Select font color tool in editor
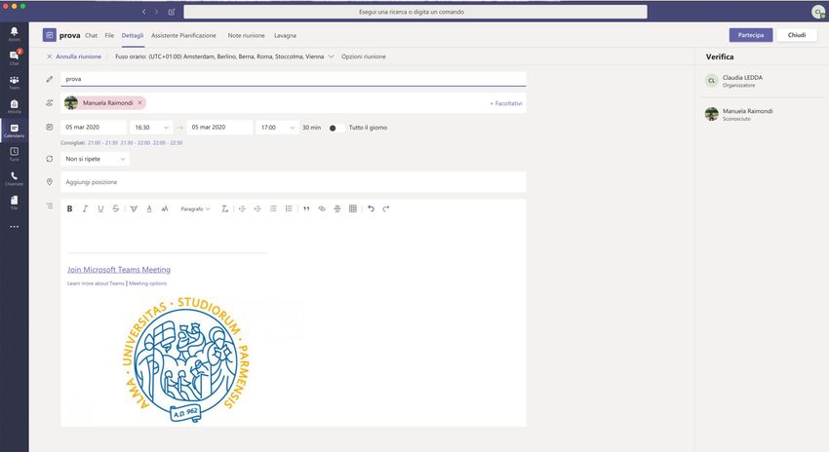Screen dimensions: 829x452 [x=149, y=208]
